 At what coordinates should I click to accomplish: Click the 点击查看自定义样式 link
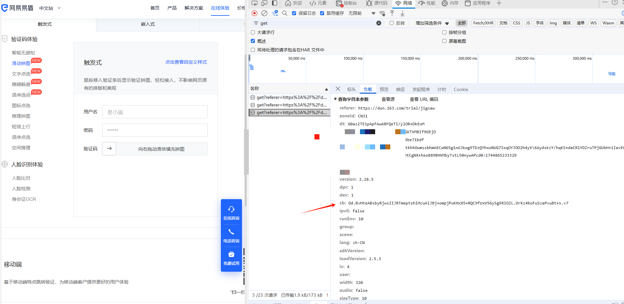click(x=186, y=62)
